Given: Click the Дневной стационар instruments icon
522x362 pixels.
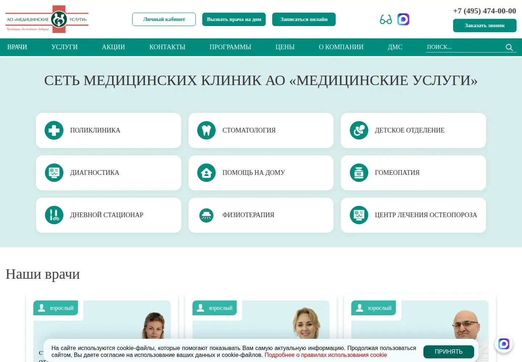Looking at the screenshot, I should [x=54, y=215].
